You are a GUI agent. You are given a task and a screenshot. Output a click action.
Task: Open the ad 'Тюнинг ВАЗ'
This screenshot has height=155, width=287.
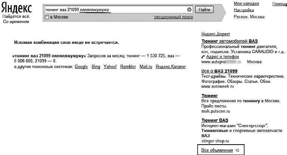(x=215, y=120)
